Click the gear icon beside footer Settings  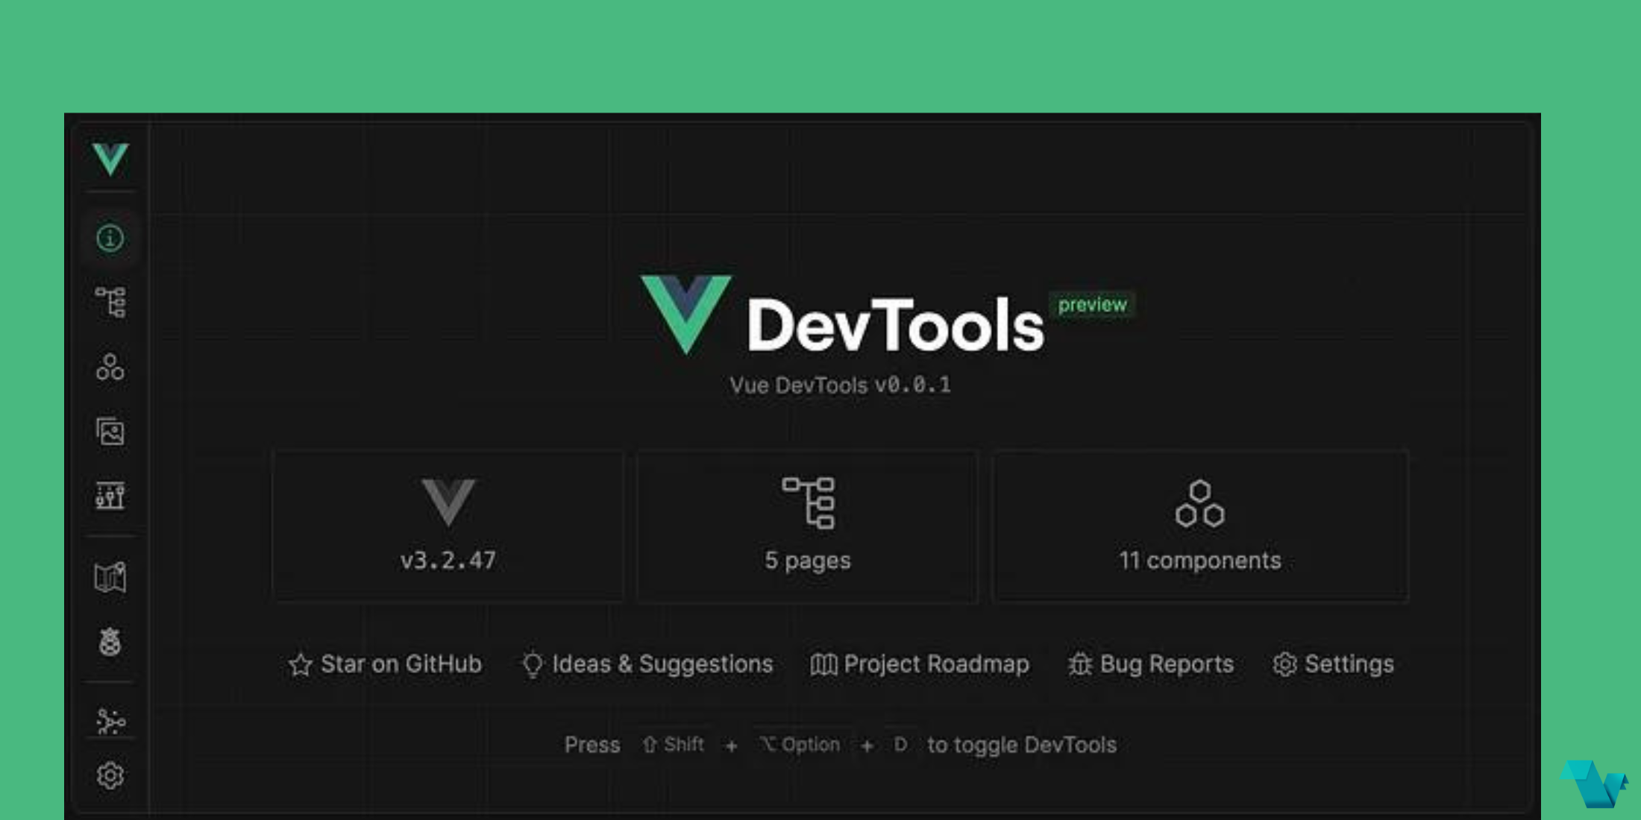tap(1284, 664)
